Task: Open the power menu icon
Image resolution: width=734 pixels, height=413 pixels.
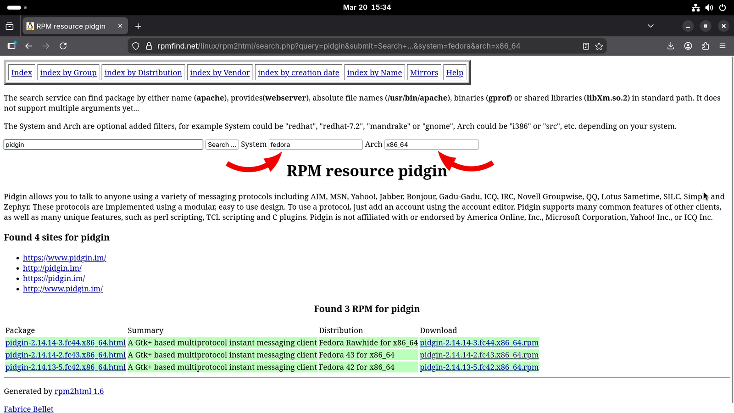Action: (723, 7)
